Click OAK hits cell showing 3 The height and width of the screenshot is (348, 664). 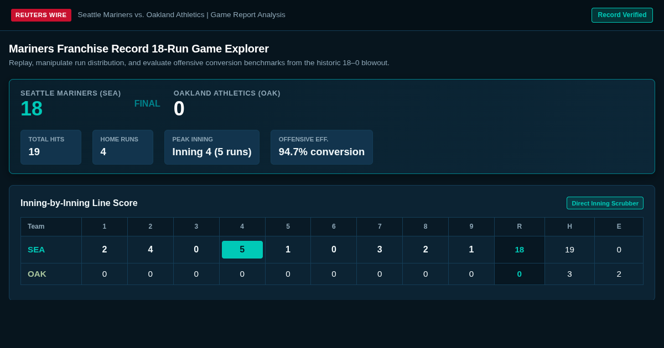pyautogui.click(x=569, y=274)
